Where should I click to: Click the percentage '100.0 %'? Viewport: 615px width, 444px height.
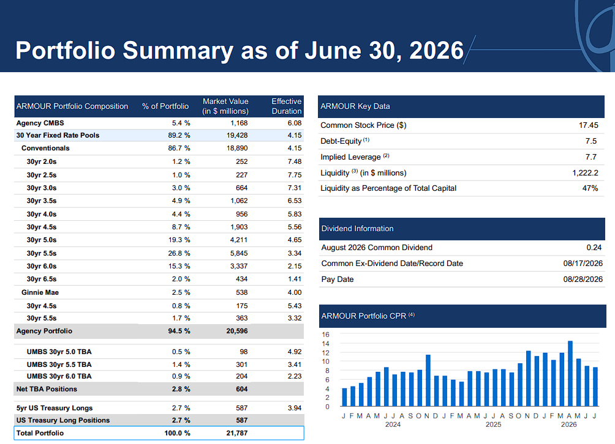[x=177, y=433]
